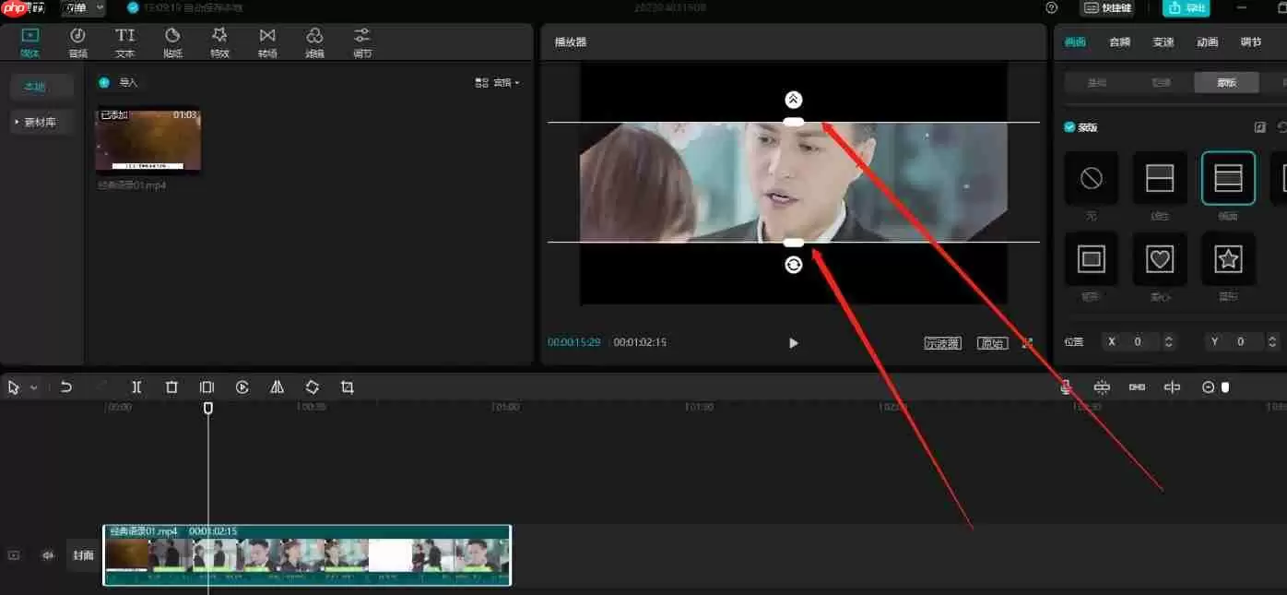Click the 导出 export button
Screen dimensions: 1287x595
point(1186,8)
